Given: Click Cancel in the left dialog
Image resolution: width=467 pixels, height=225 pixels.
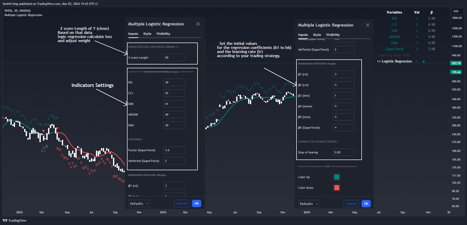Looking at the screenshot, I should coord(181,203).
